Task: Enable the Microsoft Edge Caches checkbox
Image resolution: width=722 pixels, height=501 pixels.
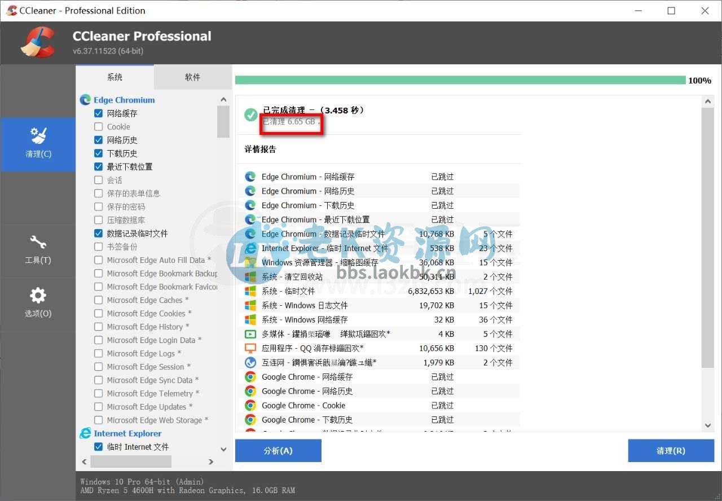Action: 98,300
